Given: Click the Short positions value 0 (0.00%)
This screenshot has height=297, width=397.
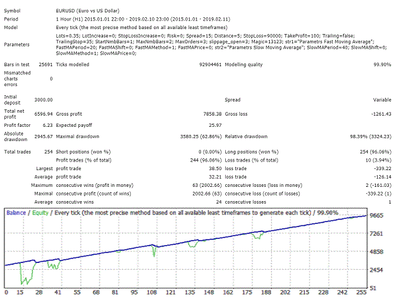Looking at the screenshot, I should point(210,152).
